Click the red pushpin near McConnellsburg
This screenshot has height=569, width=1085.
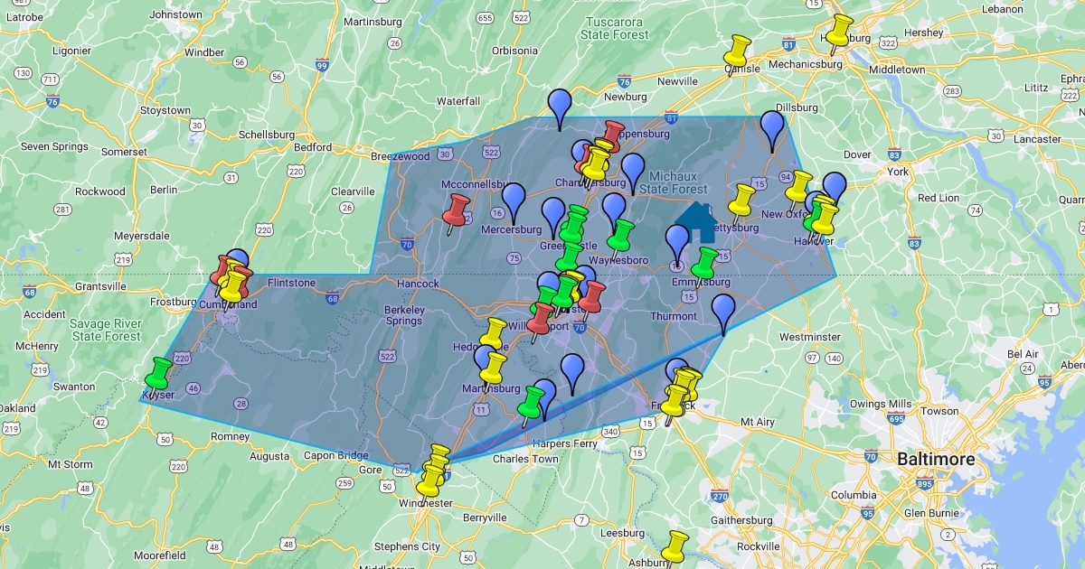tap(457, 209)
